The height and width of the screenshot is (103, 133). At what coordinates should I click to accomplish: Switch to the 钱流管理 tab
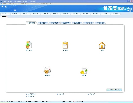point(66,23)
